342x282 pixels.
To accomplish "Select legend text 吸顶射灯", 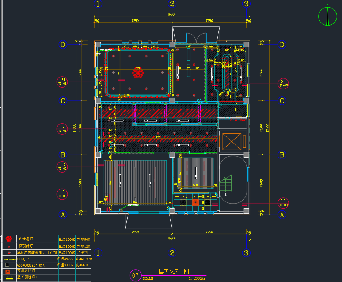I will 26,246.
